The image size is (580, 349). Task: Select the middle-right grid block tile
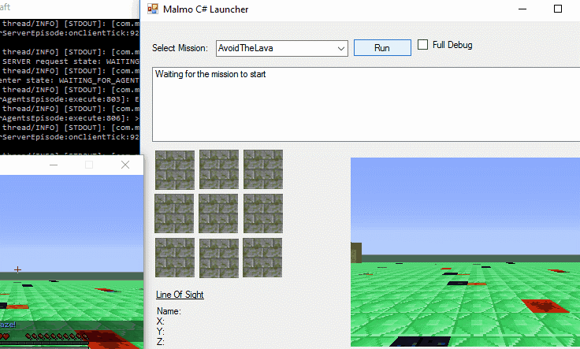click(x=263, y=213)
